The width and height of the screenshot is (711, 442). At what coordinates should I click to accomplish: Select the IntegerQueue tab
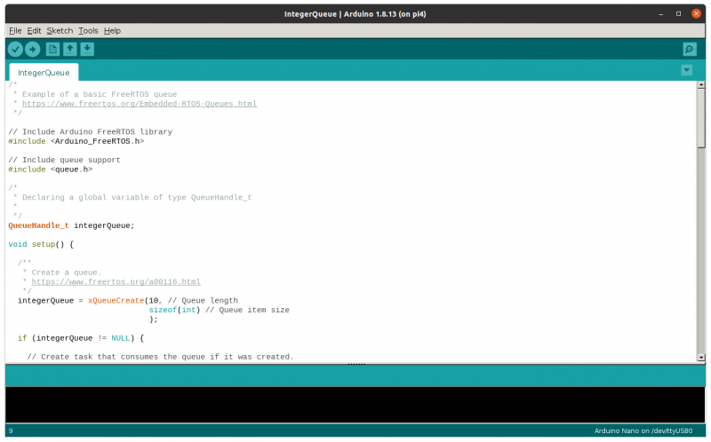click(x=44, y=73)
